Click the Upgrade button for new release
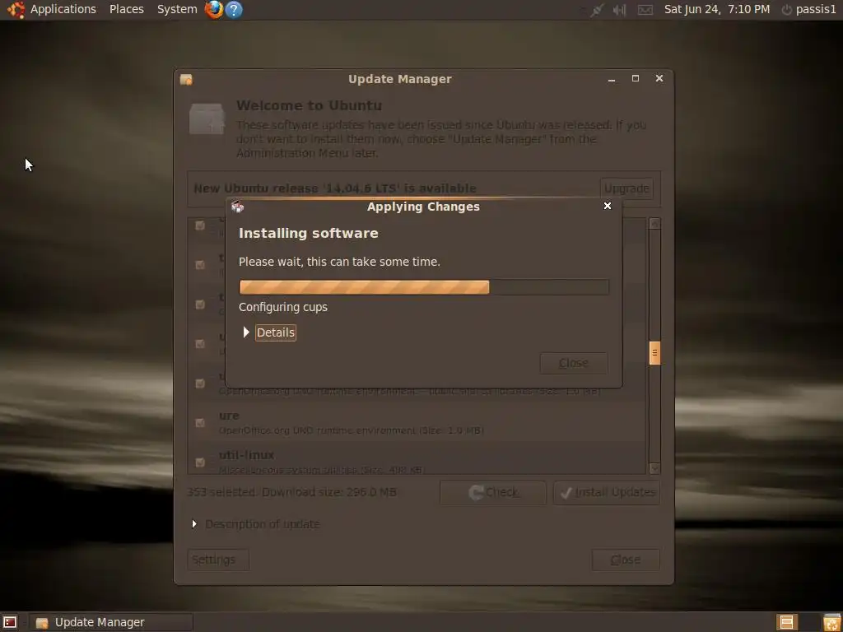Image resolution: width=843 pixels, height=632 pixels. tap(626, 188)
